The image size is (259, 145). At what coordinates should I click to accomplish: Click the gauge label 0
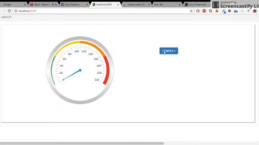point(64,80)
